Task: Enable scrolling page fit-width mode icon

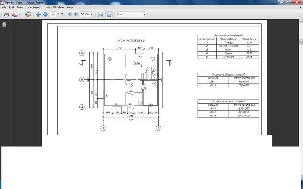Action: (100, 14)
